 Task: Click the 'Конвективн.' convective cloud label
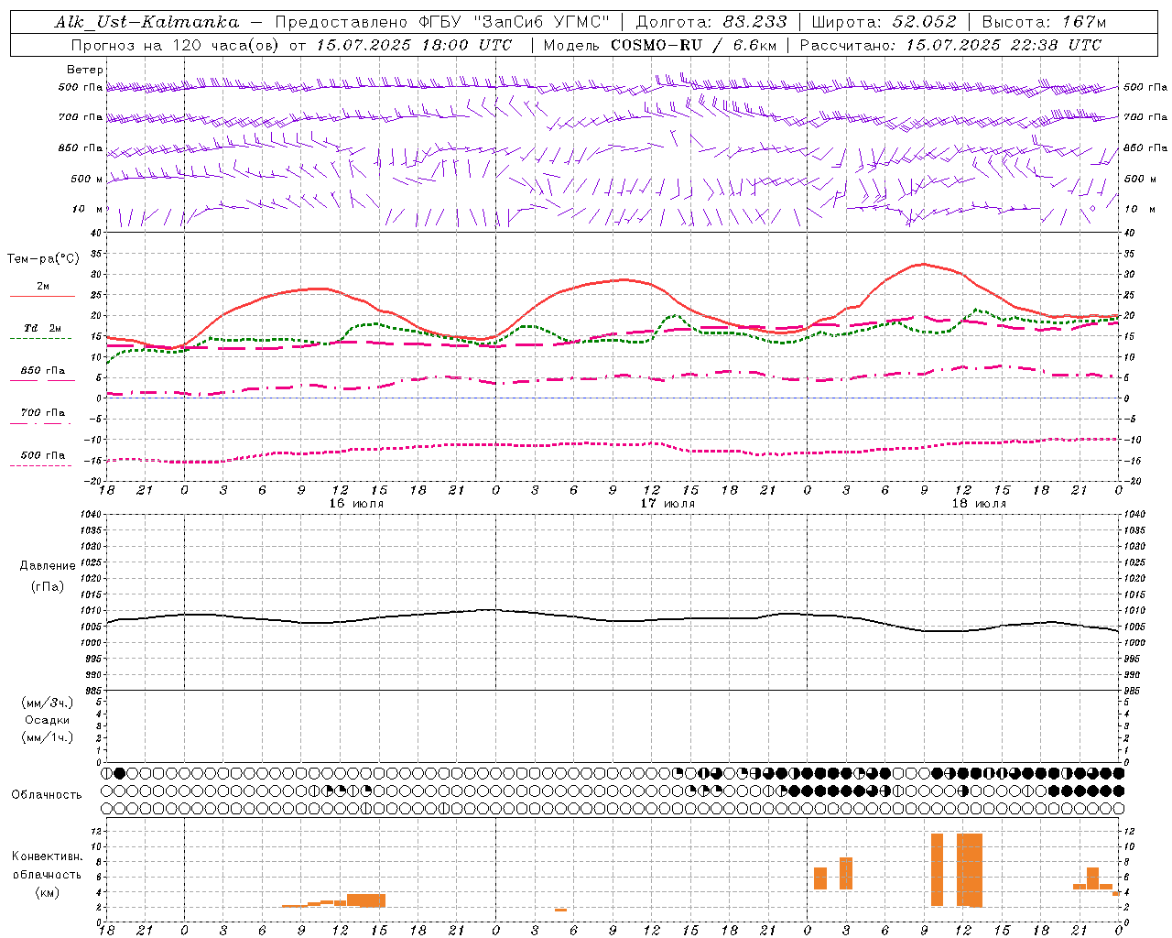click(x=48, y=856)
